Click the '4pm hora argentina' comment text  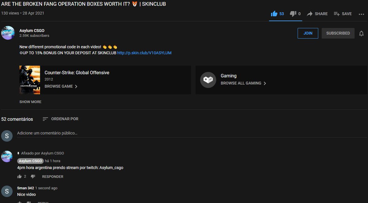70,167
